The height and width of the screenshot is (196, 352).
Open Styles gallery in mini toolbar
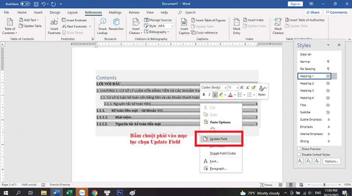262,90
